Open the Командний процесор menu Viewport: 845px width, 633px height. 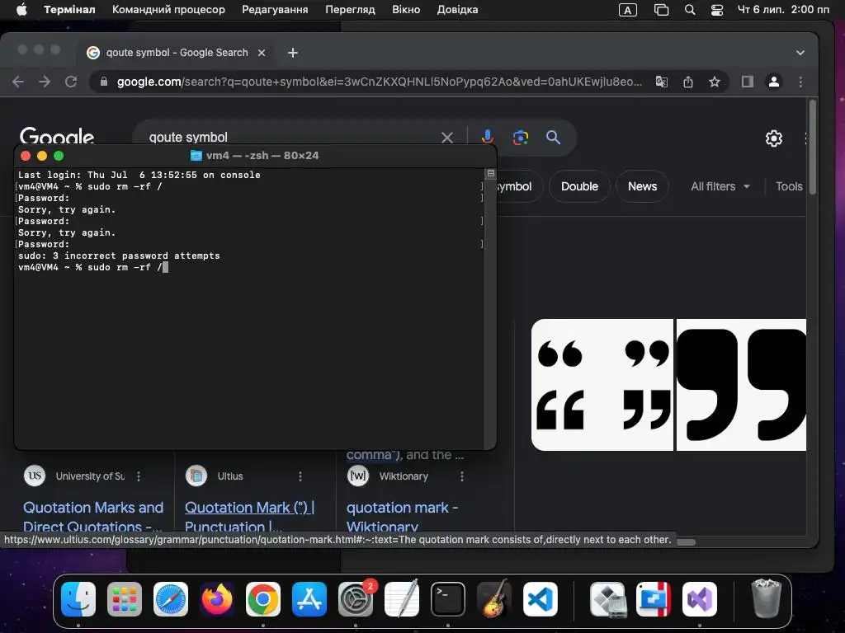(x=168, y=10)
